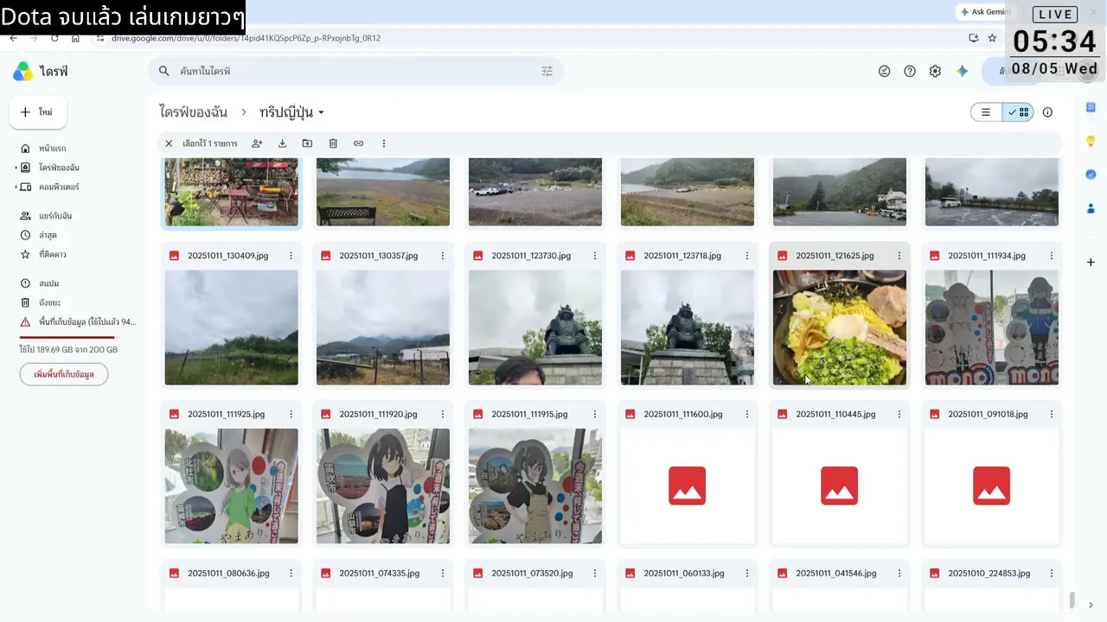
Task: Select the 20251011_111920.jpg thumbnail
Action: [x=383, y=486]
